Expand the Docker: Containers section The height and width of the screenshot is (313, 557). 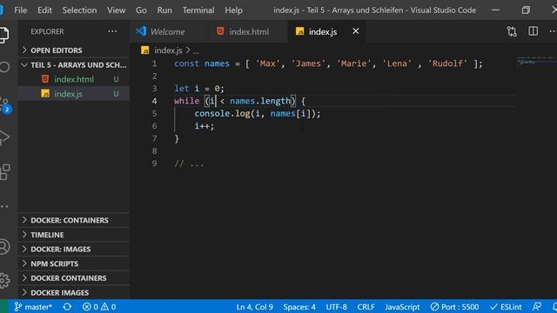pos(74,220)
